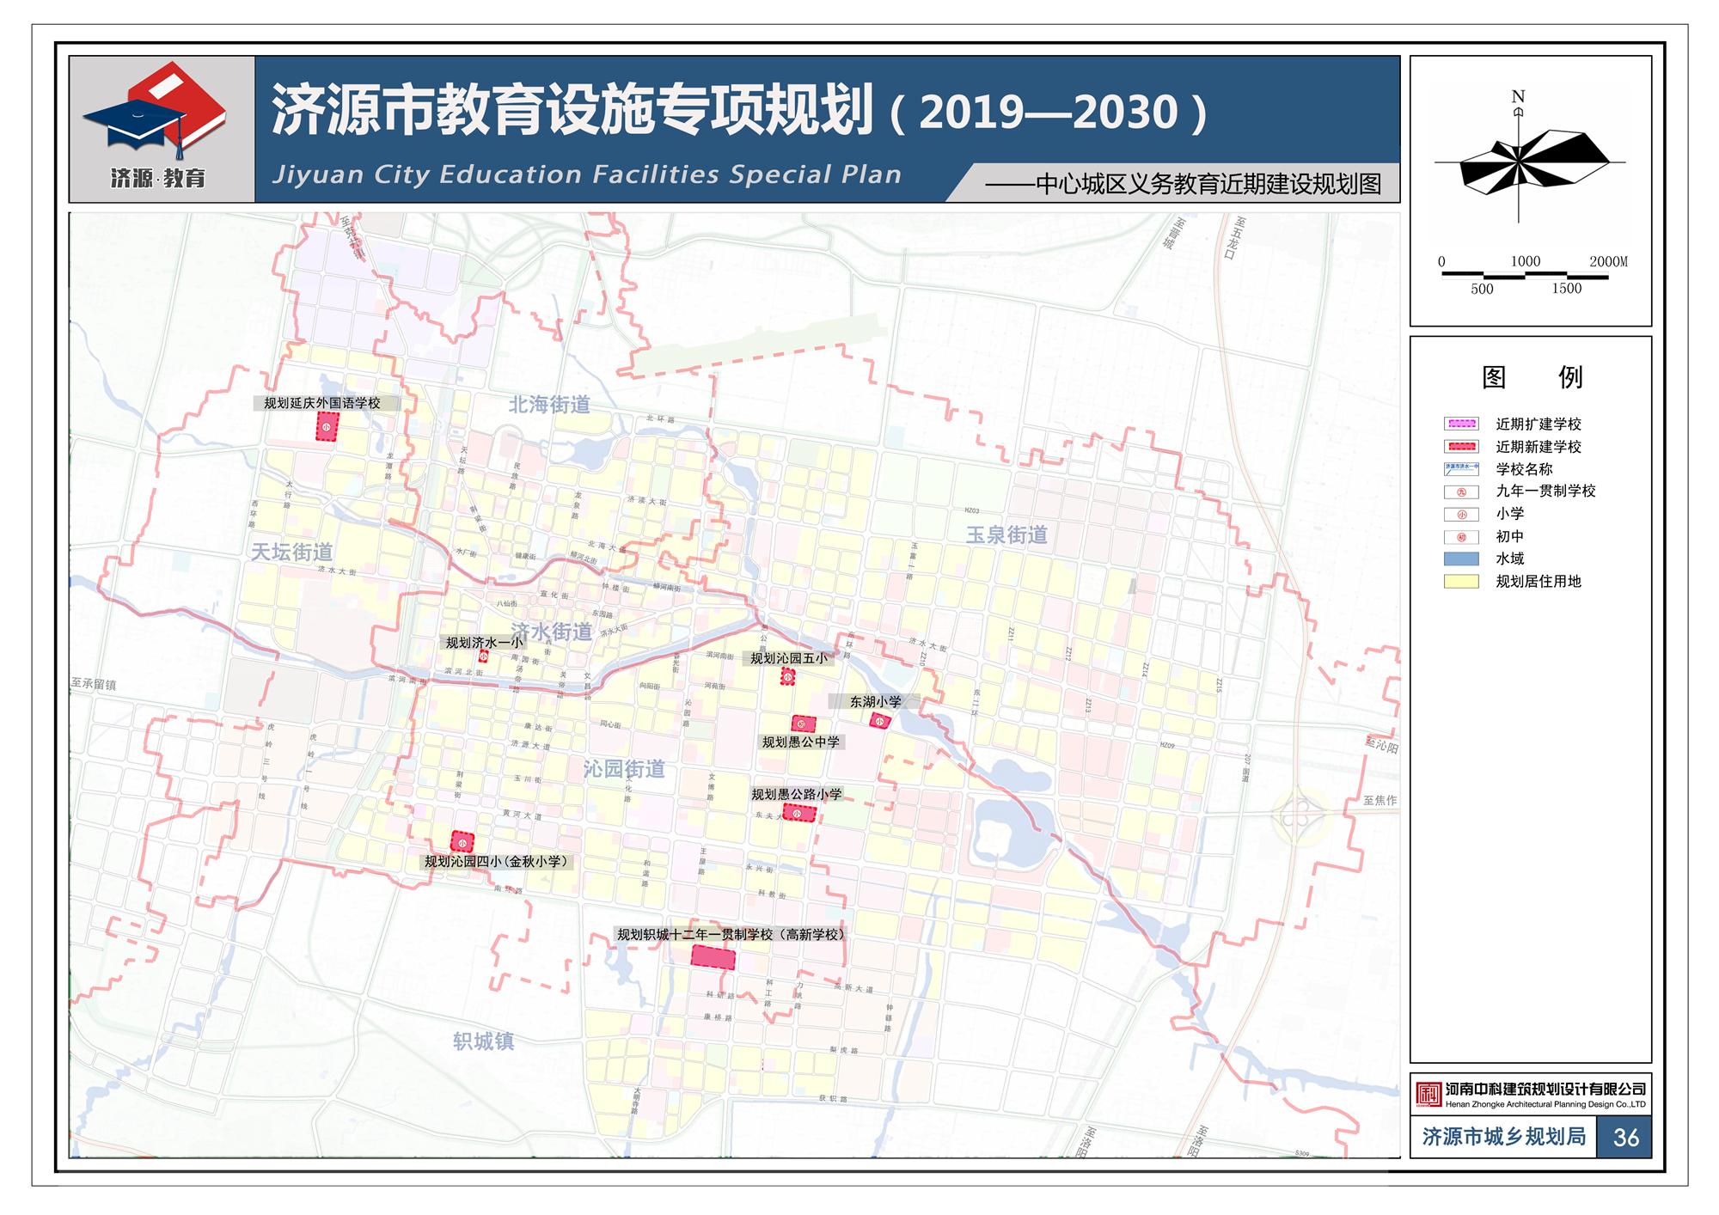
Task: Click the 规划愚公中学 school marker
Action: (x=804, y=724)
